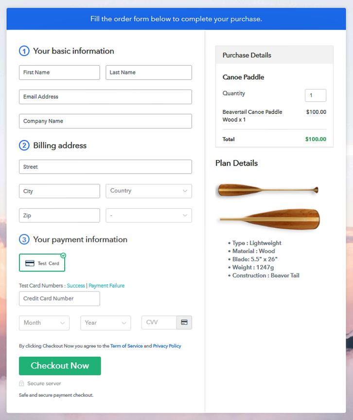Open the Month expiry dropdown
Image resolution: width=353 pixels, height=420 pixels.
44,323
